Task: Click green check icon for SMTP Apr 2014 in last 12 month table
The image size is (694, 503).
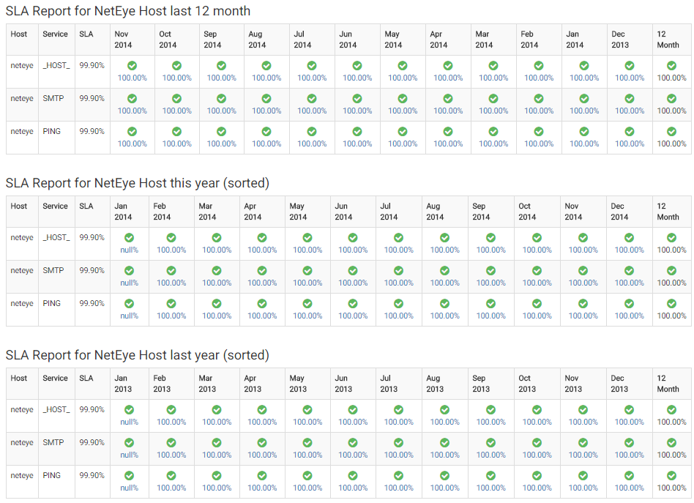Action: [448, 98]
